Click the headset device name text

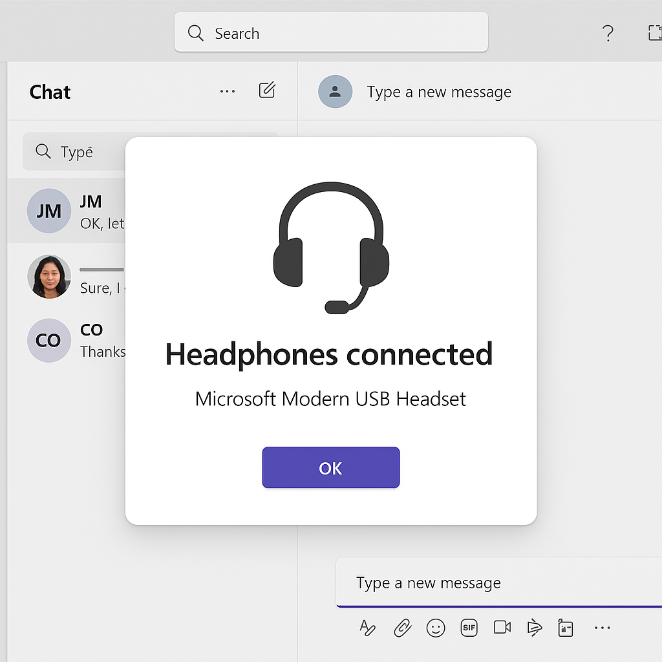pos(330,399)
